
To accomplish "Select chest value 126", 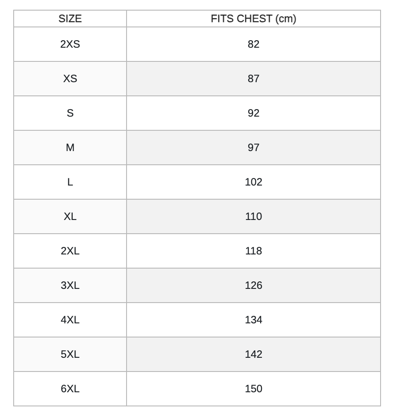I will (254, 285).
